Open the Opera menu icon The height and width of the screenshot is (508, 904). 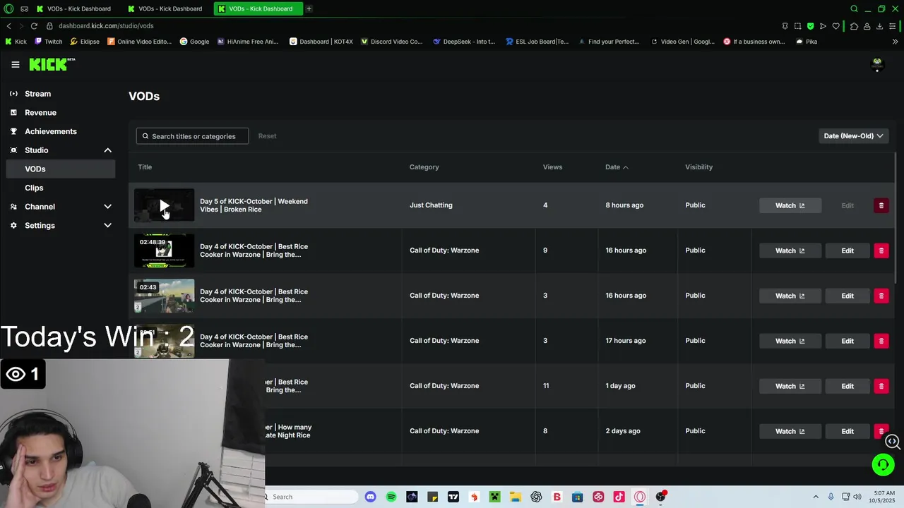coord(8,8)
